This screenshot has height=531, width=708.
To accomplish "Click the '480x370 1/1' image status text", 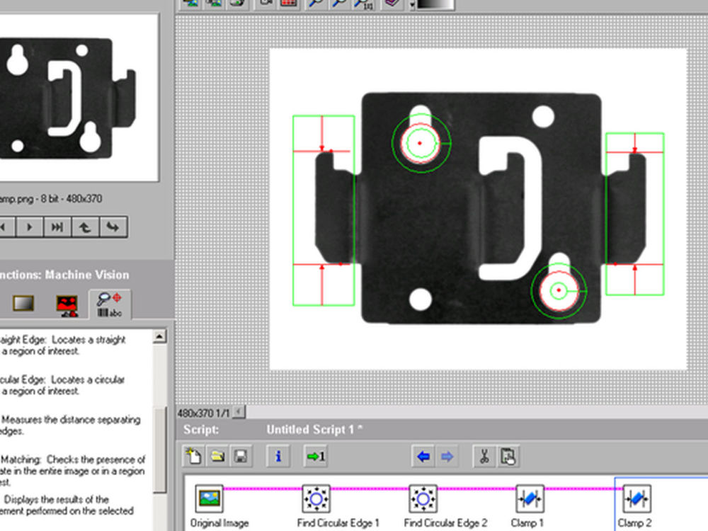I will (x=204, y=413).
